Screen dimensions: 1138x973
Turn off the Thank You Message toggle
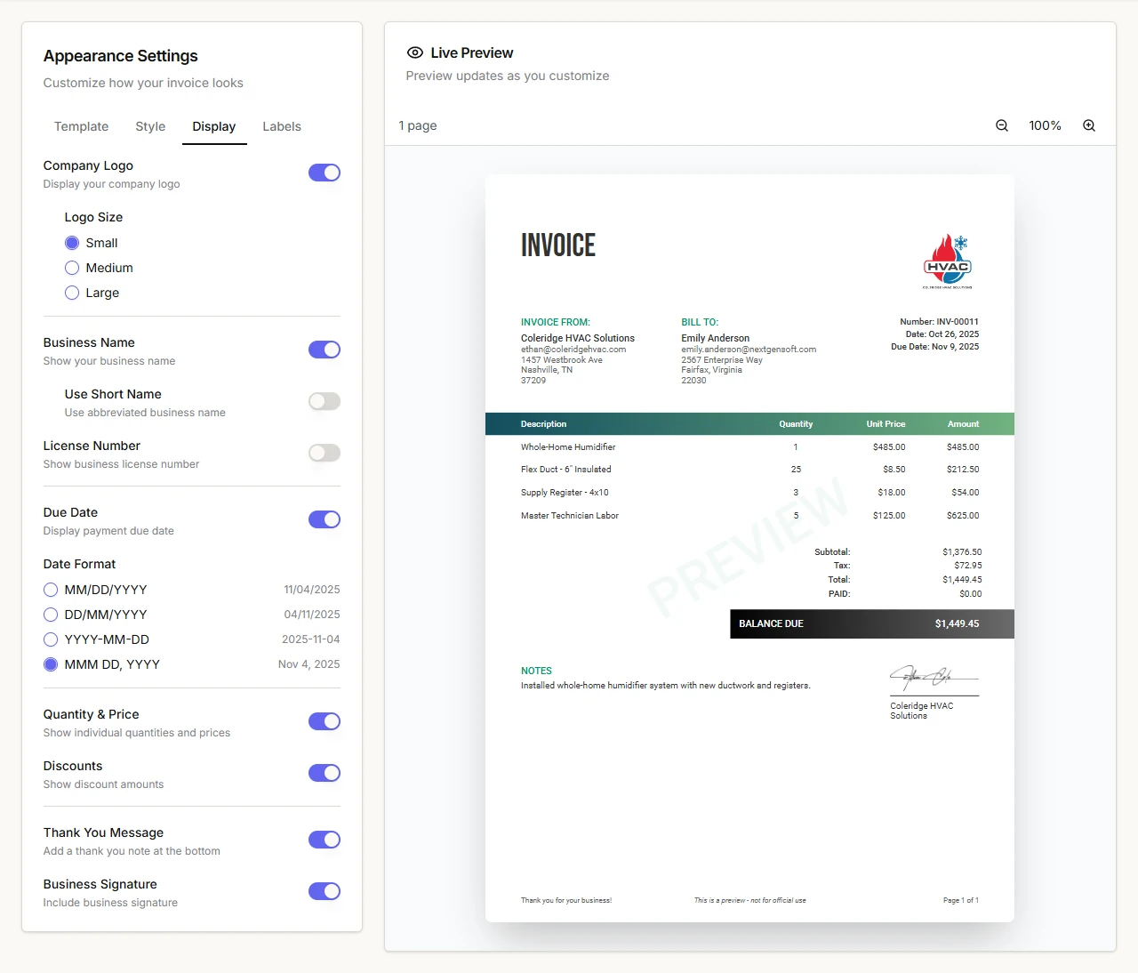pos(325,840)
